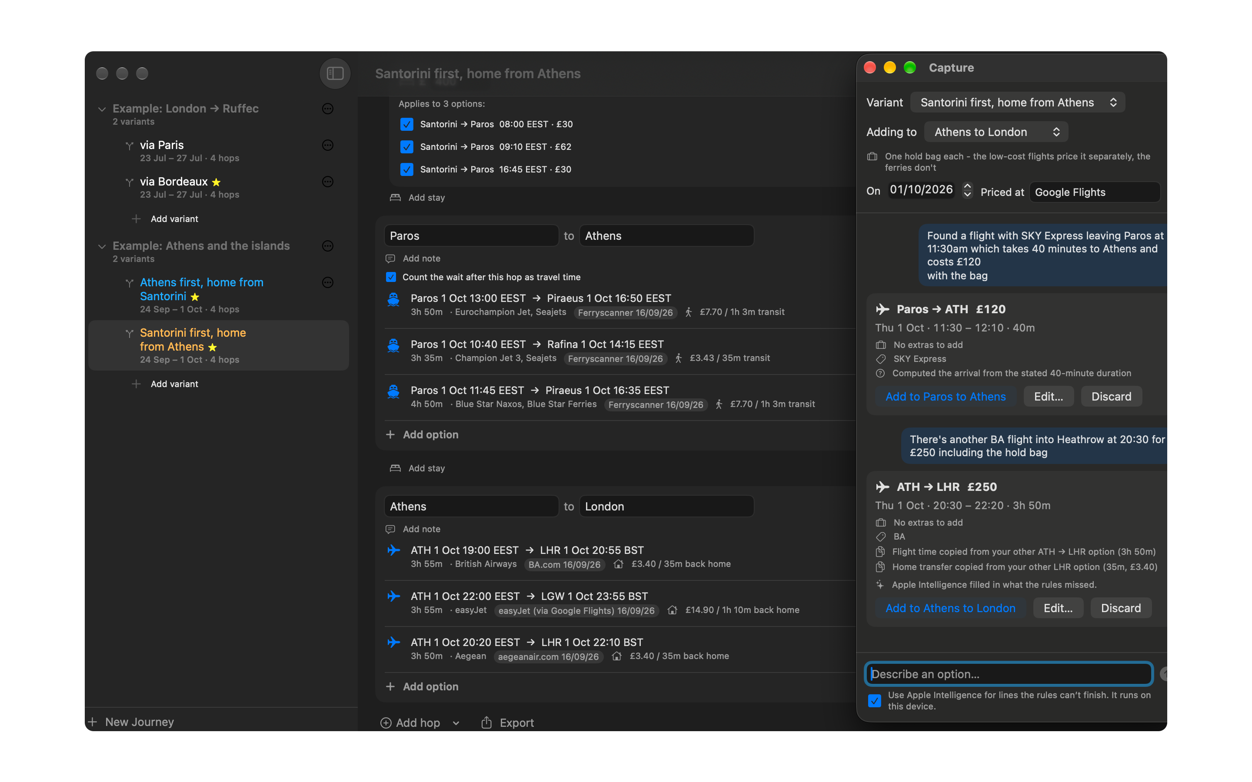This screenshot has height=782, width=1252.
Task: Click Add option under Athens to London
Action: click(422, 687)
